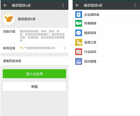Go back with right screen arrow
Viewport: 140px width, 116px height.
click(77, 5)
